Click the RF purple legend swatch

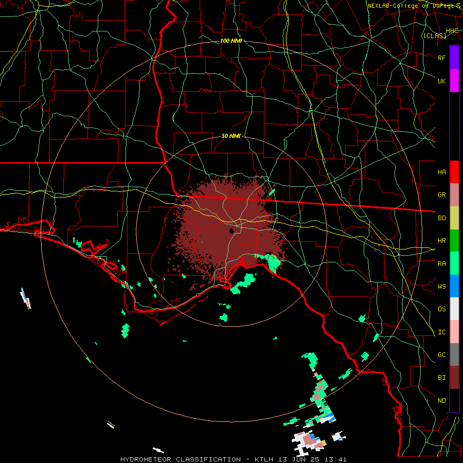[454, 58]
